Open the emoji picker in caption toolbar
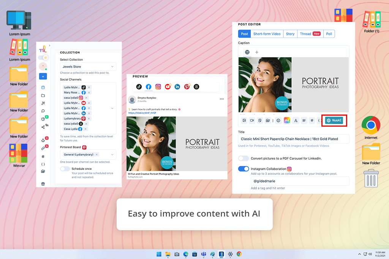The image size is (389, 259). (278, 121)
